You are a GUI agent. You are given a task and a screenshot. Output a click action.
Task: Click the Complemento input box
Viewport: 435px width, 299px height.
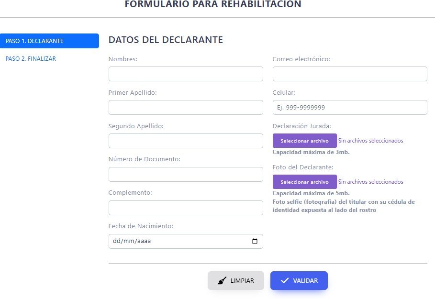pos(186,208)
